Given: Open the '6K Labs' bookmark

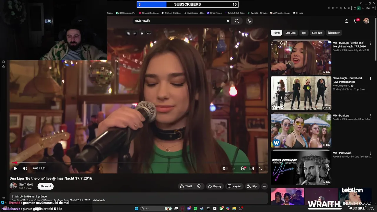Looking at the screenshot, I should [x=297, y=13].
